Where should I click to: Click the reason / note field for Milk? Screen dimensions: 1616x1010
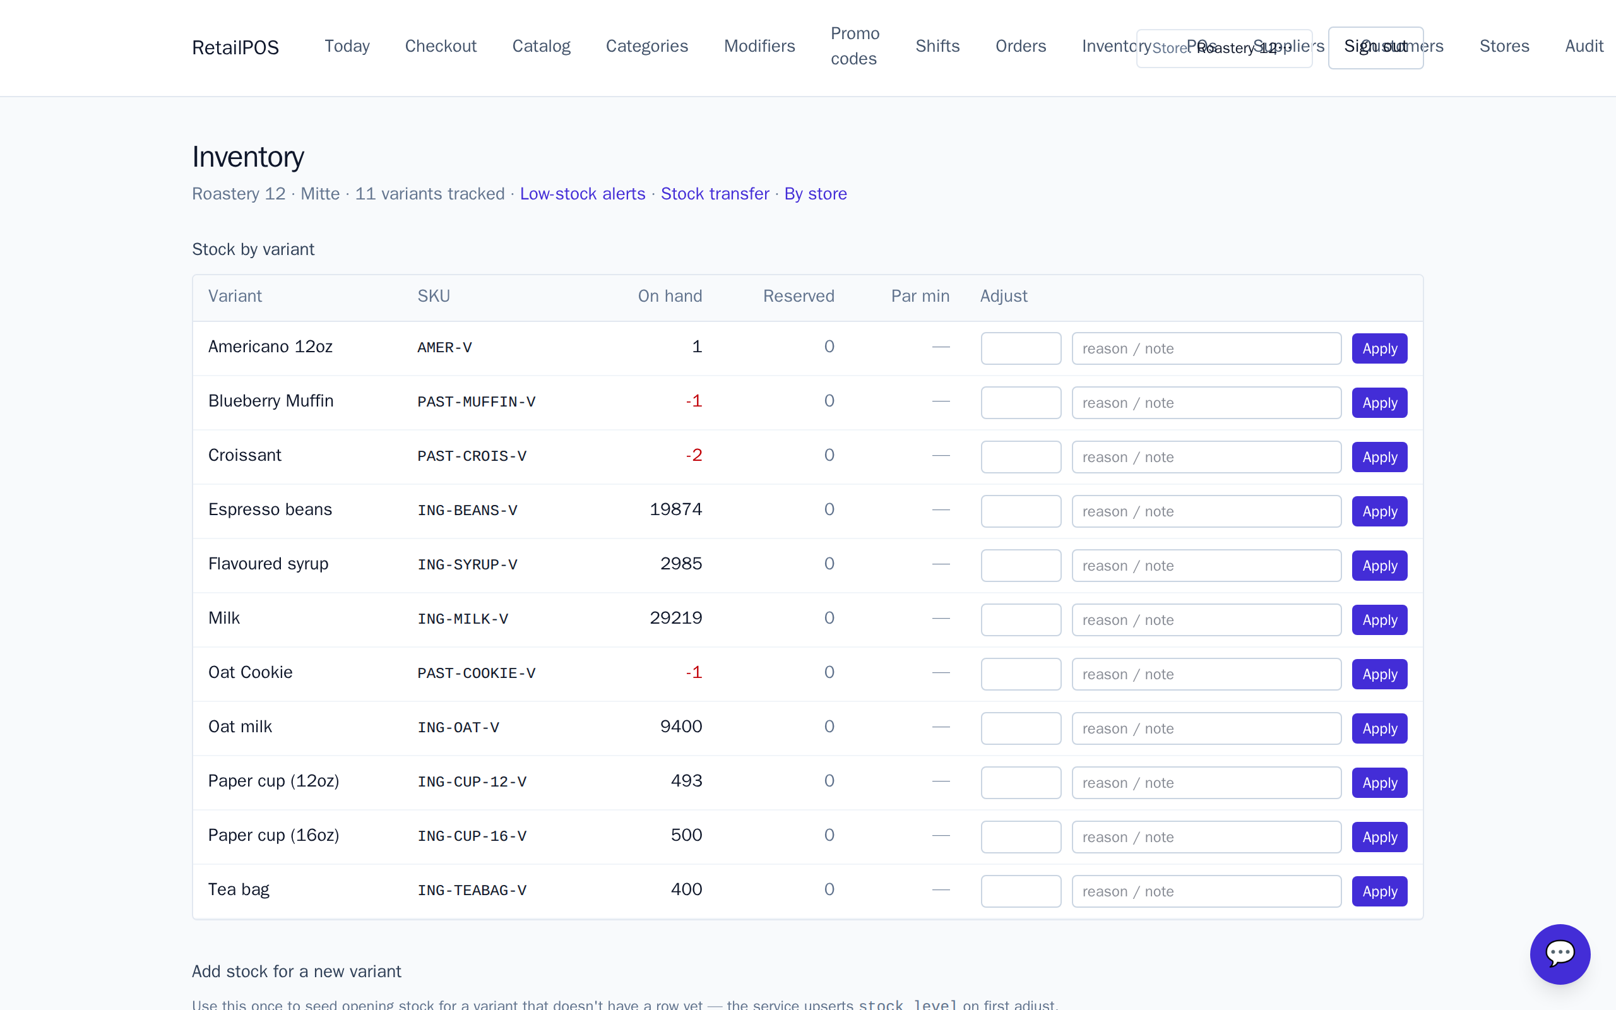coord(1206,620)
